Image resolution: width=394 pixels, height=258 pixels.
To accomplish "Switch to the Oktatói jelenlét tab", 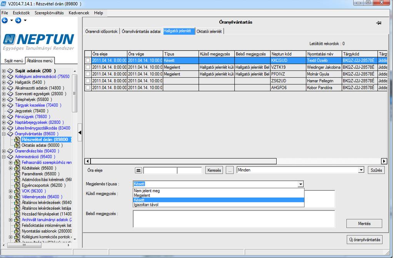I will (209, 32).
